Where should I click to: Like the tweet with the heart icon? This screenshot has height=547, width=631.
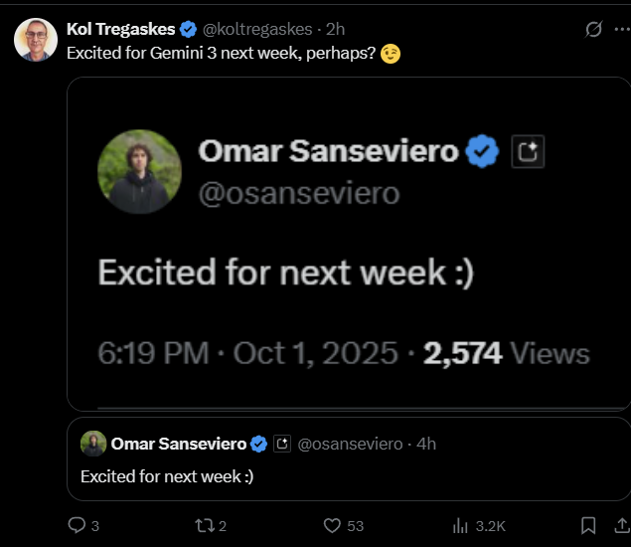coord(333,525)
